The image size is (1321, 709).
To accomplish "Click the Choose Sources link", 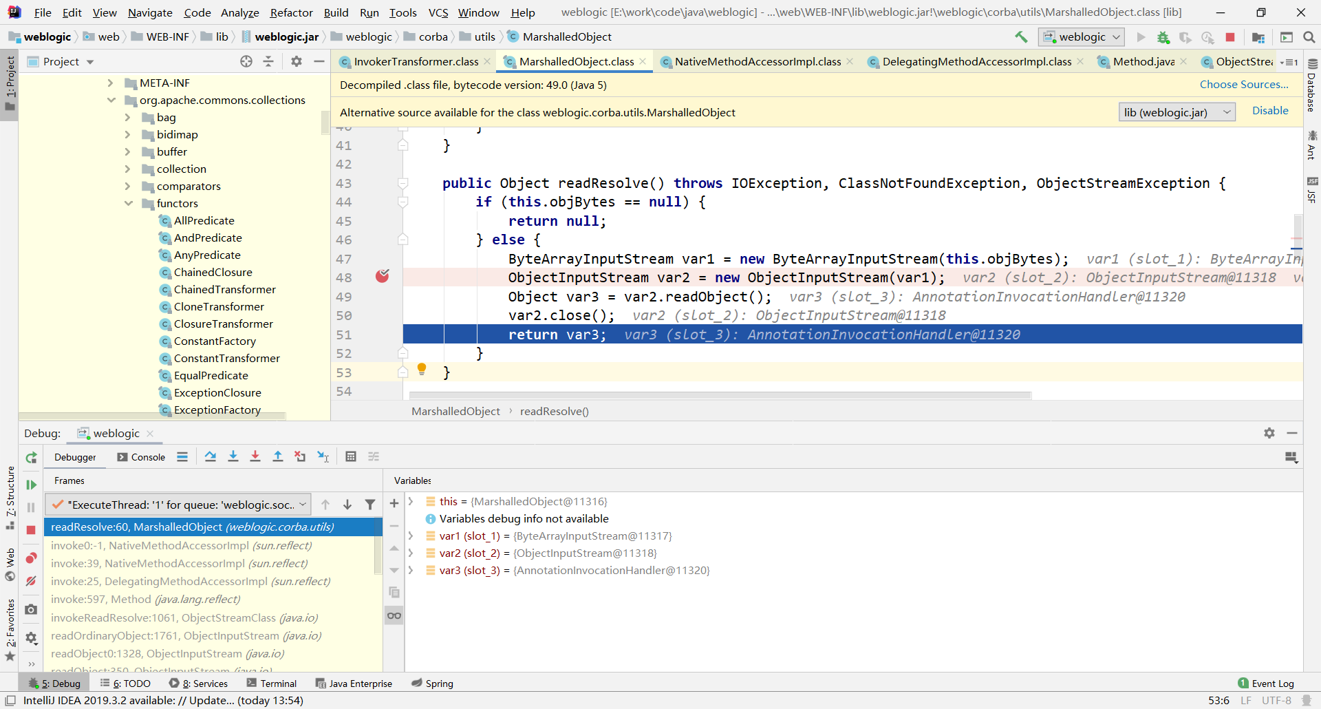I will (1244, 84).
